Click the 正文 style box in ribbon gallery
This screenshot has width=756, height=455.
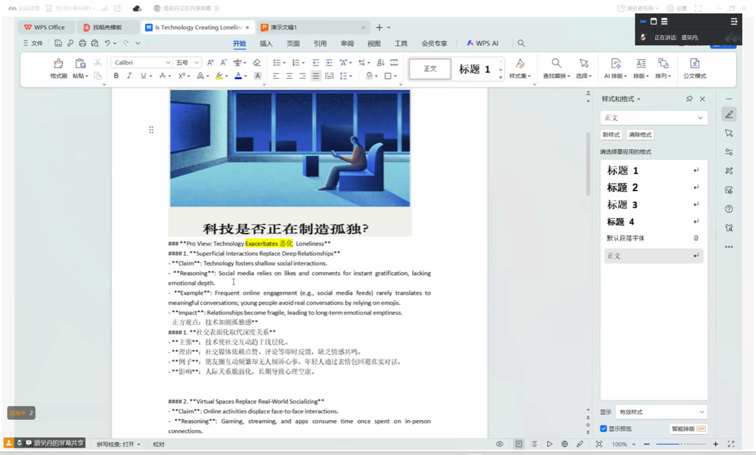coord(430,69)
